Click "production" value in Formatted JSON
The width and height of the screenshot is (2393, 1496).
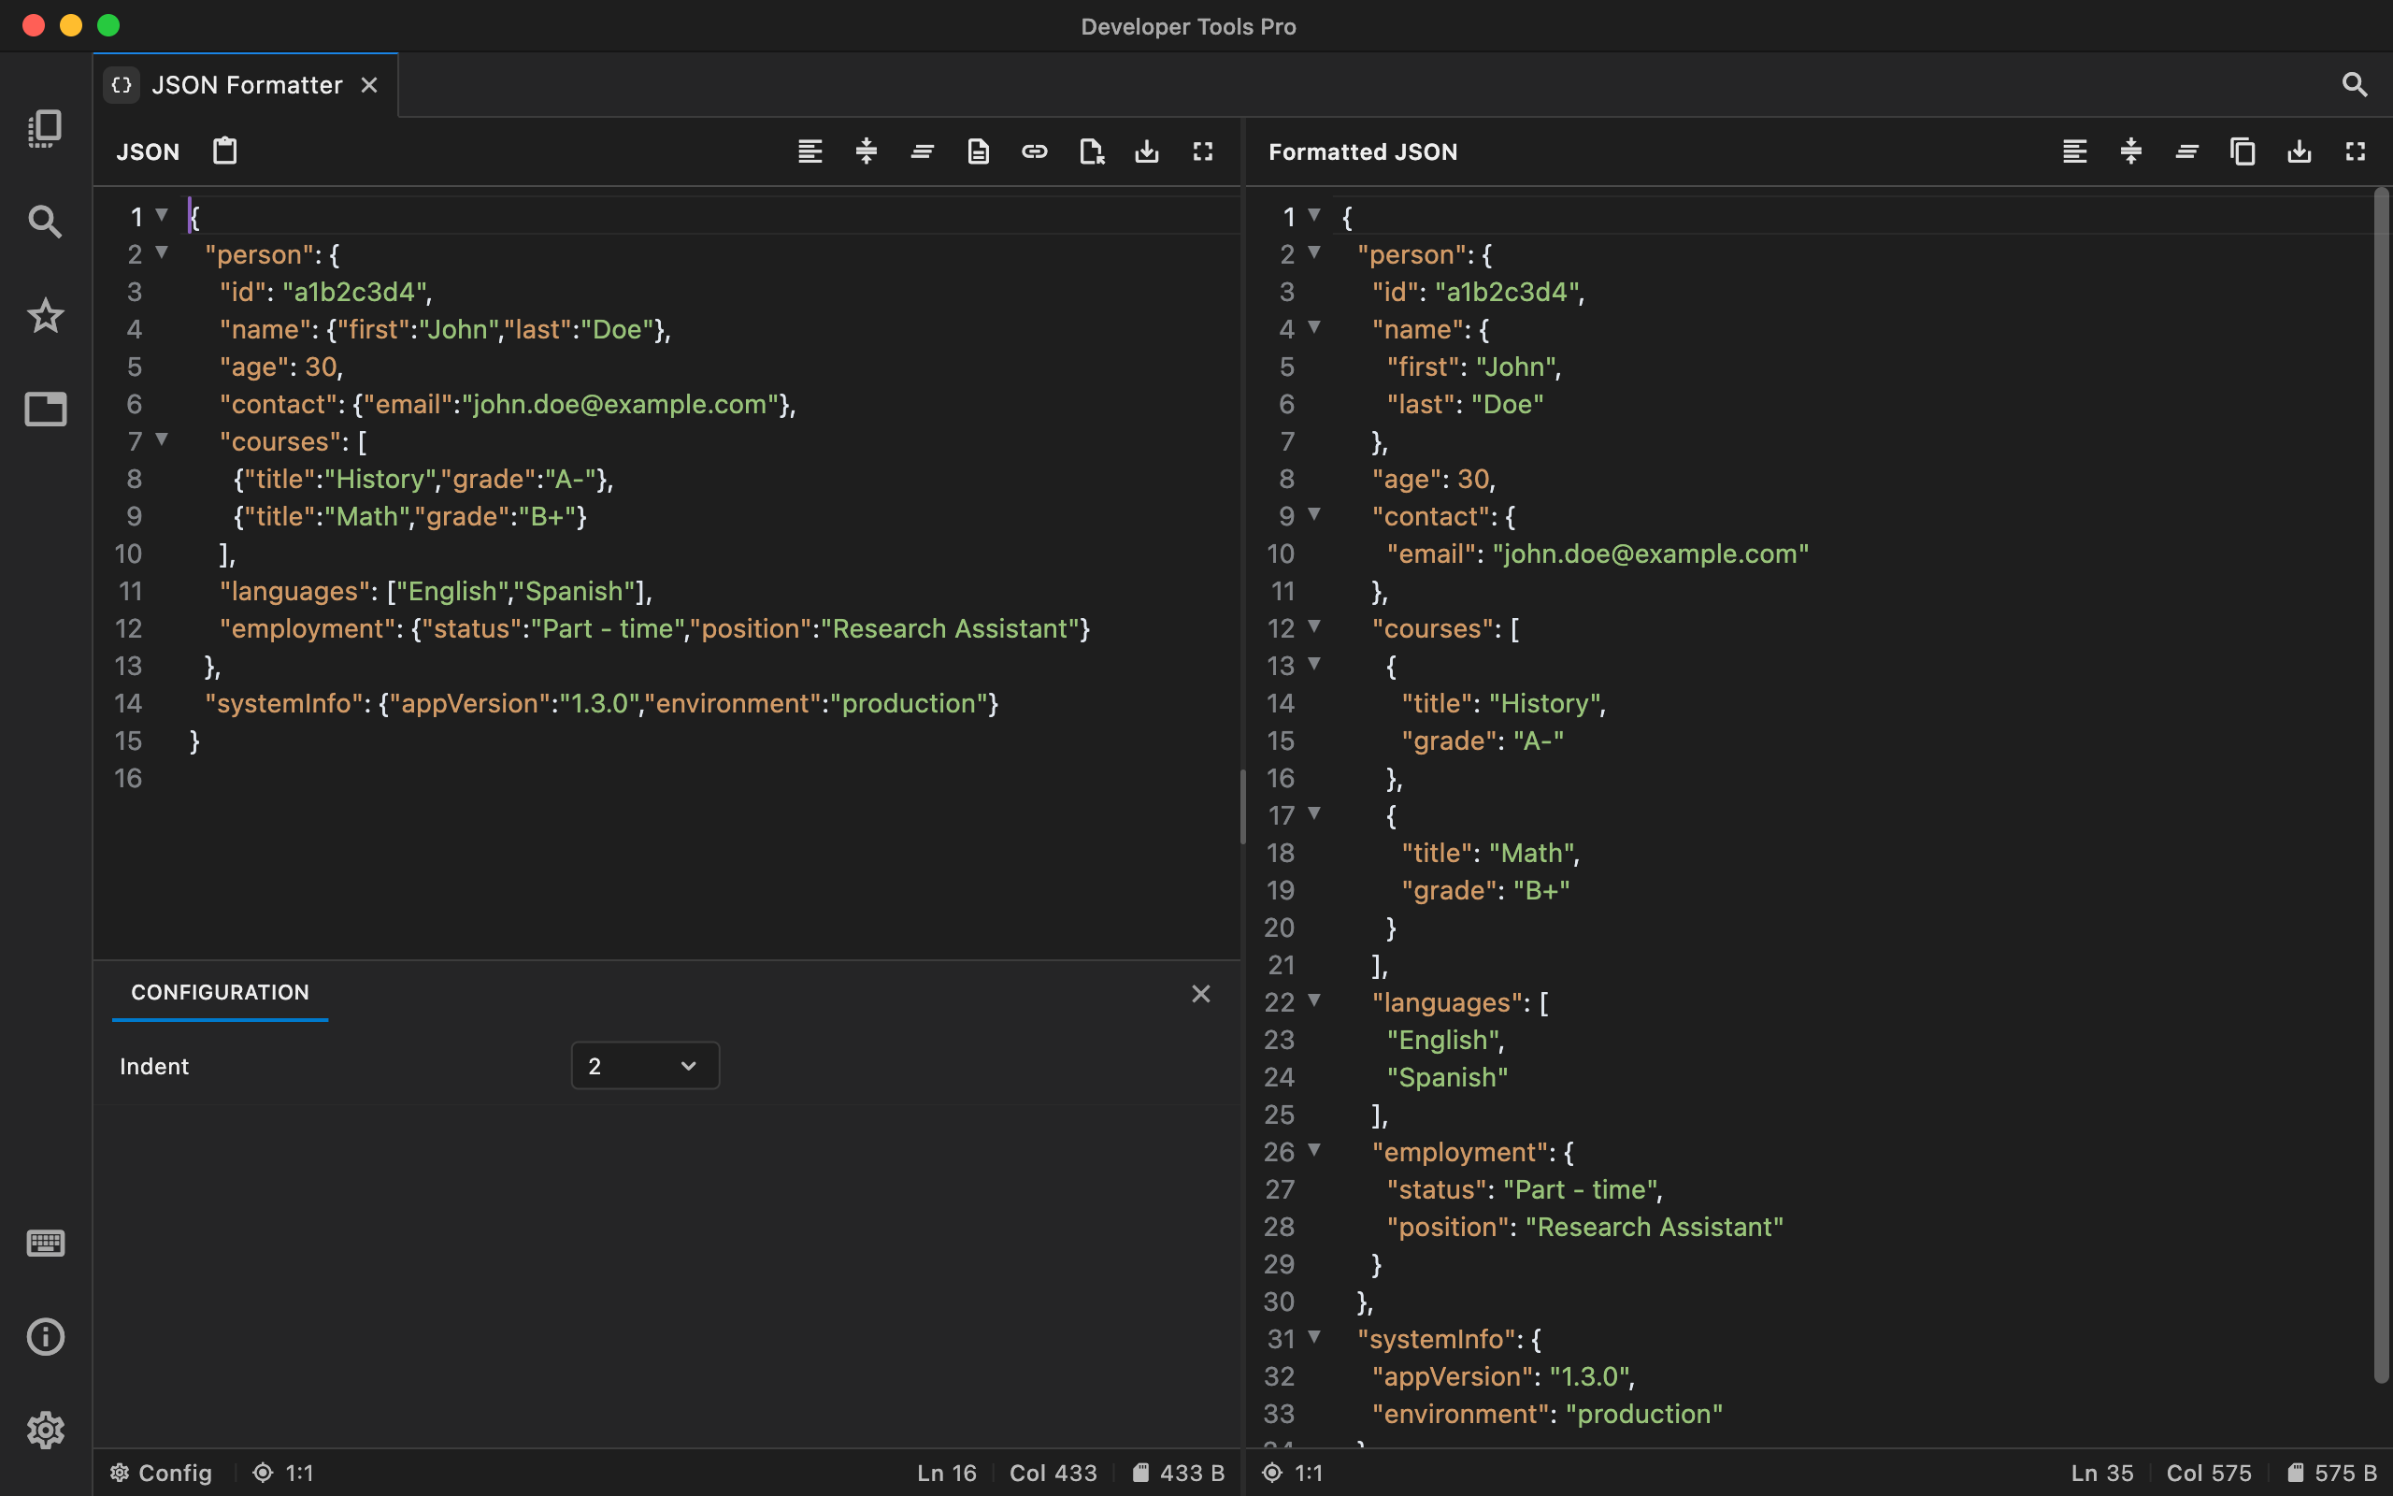pyautogui.click(x=1644, y=1414)
